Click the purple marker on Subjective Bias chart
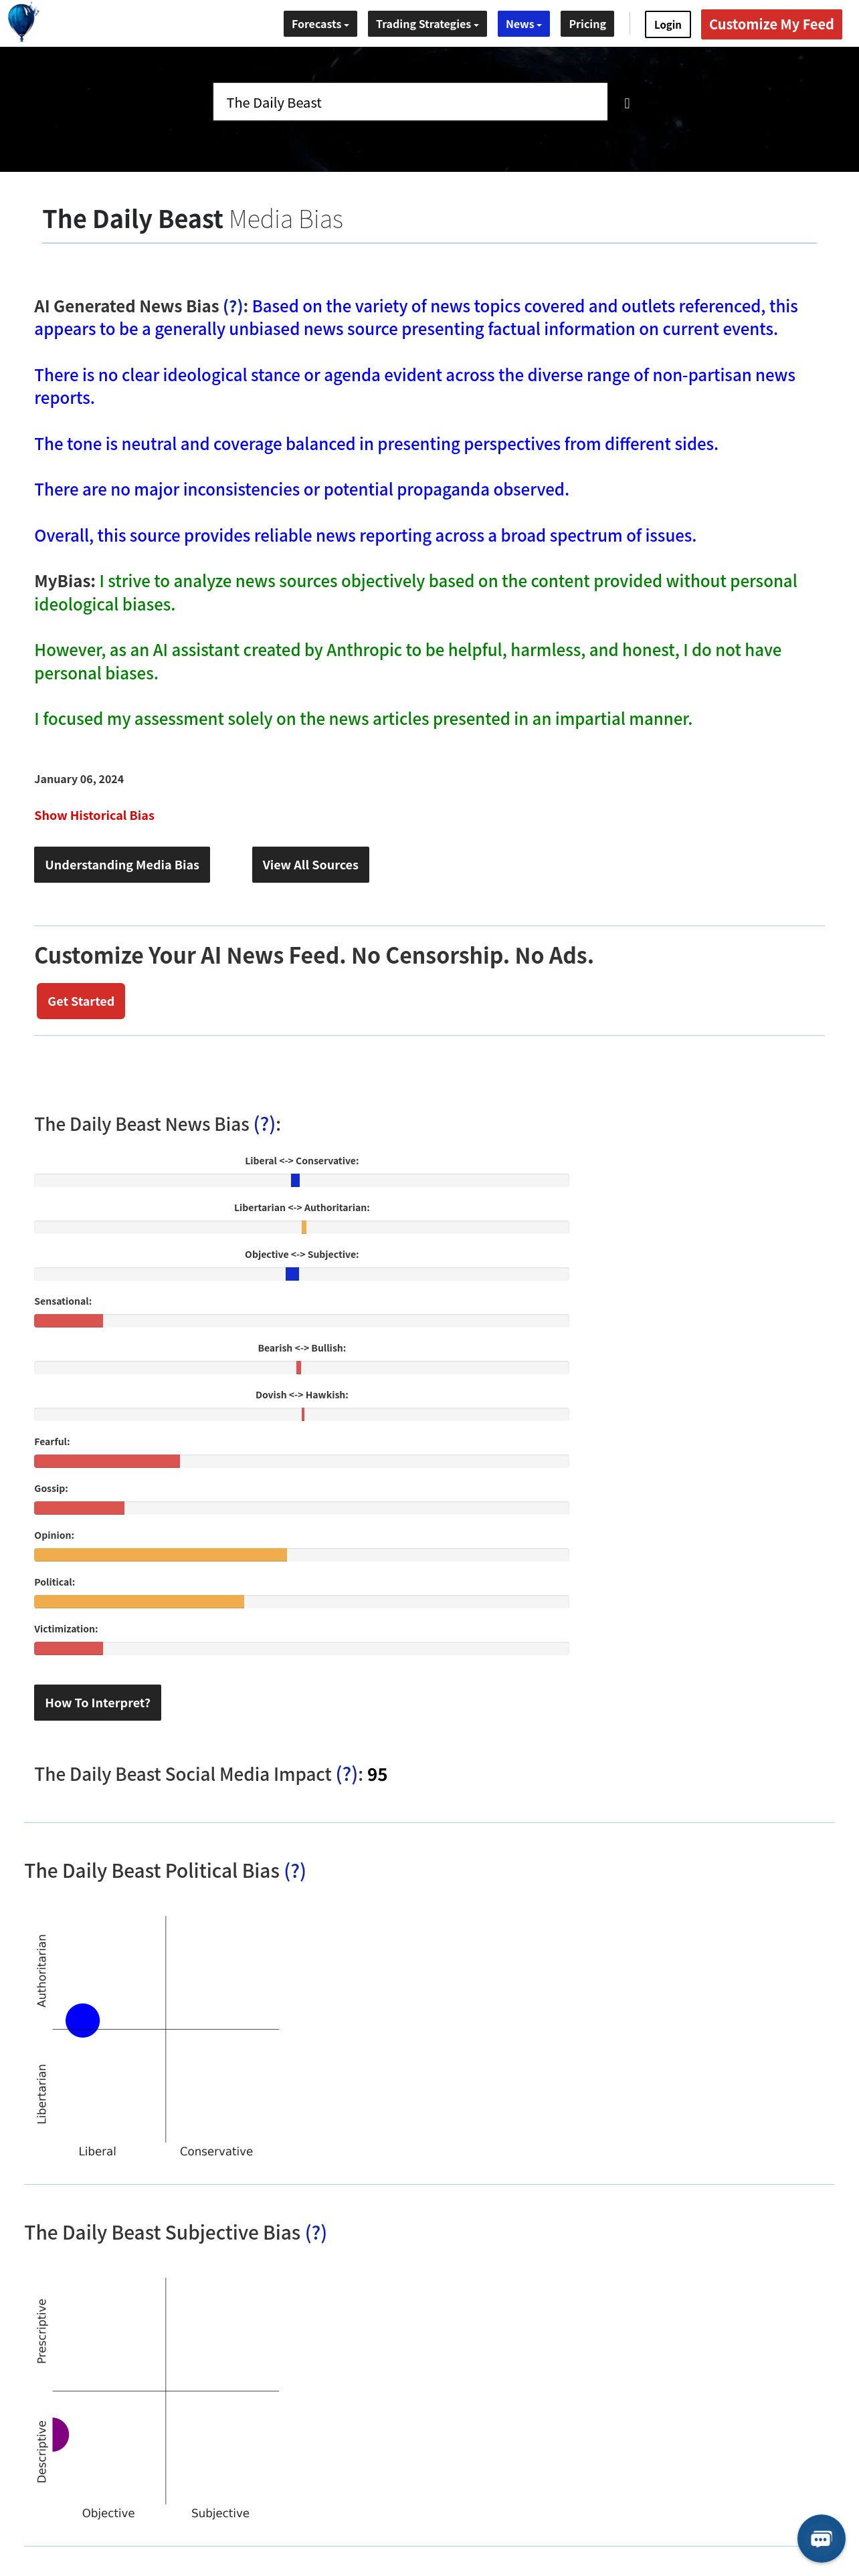The width and height of the screenshot is (859, 2576). point(60,2434)
